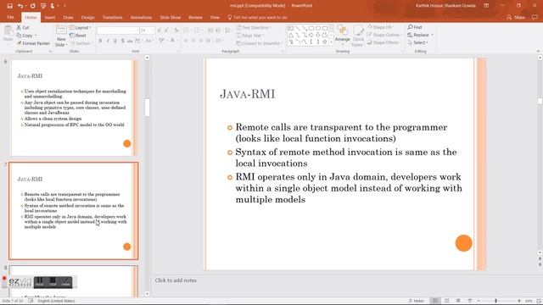Select the triangle shape in gallery
The height and width of the screenshot is (305, 543).
click(291, 35)
